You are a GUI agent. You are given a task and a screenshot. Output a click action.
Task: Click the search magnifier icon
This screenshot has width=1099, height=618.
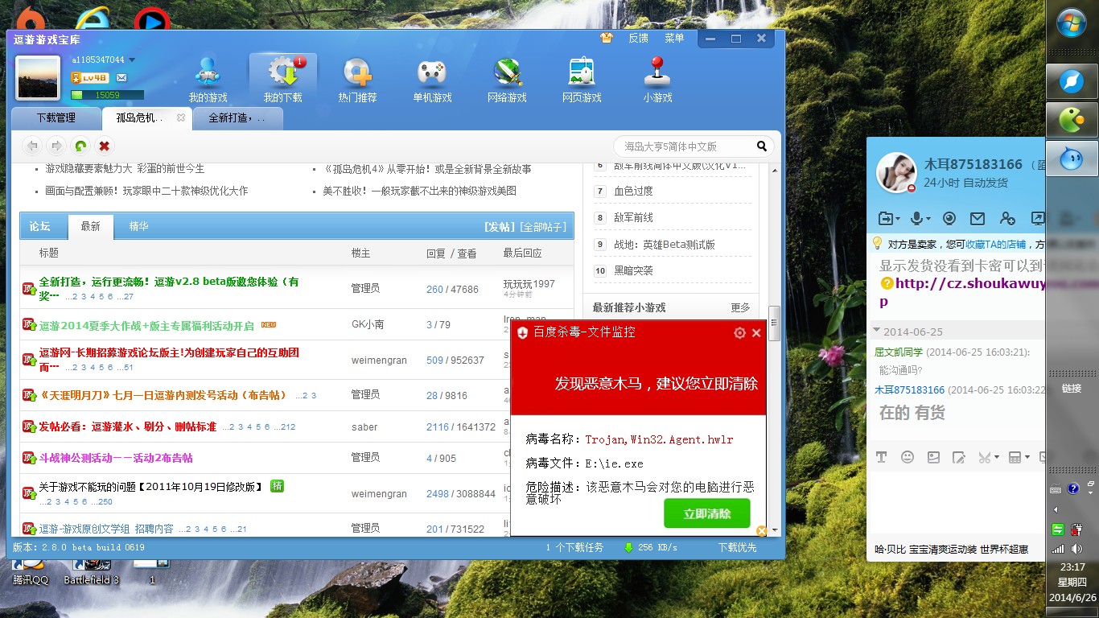(762, 146)
